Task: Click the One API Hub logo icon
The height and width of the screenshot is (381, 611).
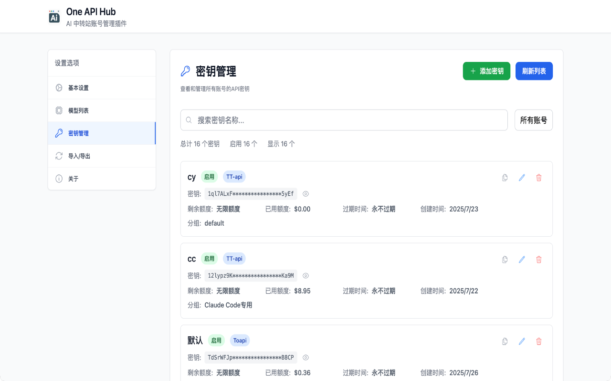Action: 54,16
